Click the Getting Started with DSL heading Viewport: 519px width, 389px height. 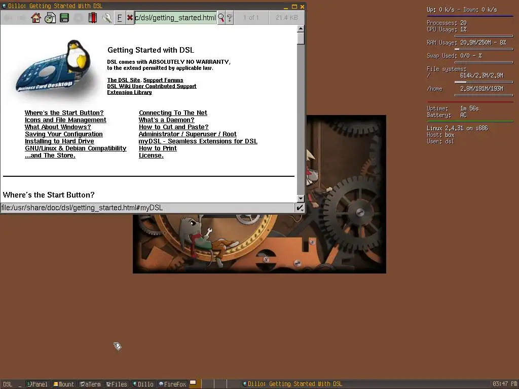(x=151, y=50)
